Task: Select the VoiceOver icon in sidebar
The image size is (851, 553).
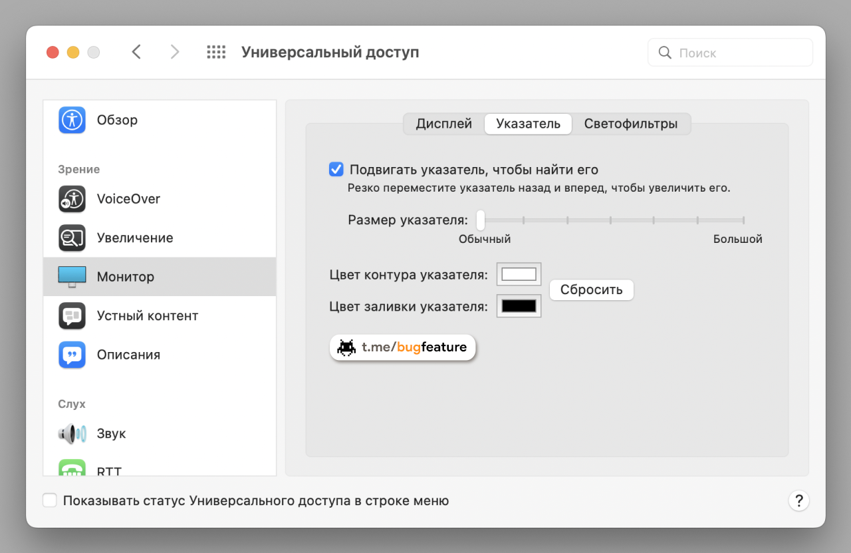Action: tap(72, 199)
